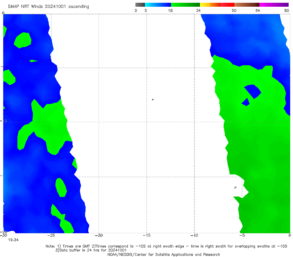Click the '18' color bar label
Image resolution: width=293 pixels, height=257 pixels.
tap(170, 11)
